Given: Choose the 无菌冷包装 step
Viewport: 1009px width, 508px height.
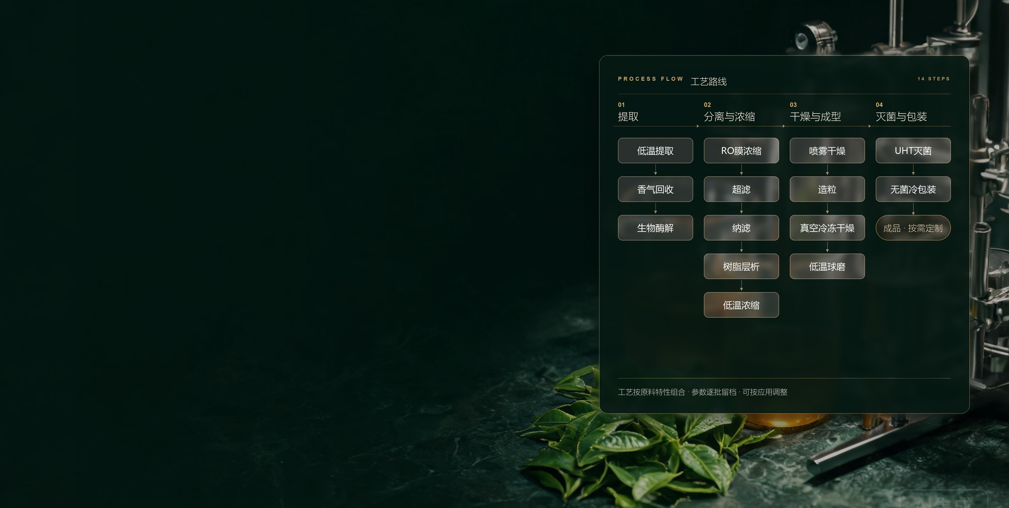Looking at the screenshot, I should tap(913, 189).
